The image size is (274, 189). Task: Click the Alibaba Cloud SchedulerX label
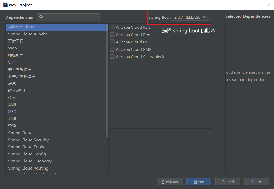(140, 57)
